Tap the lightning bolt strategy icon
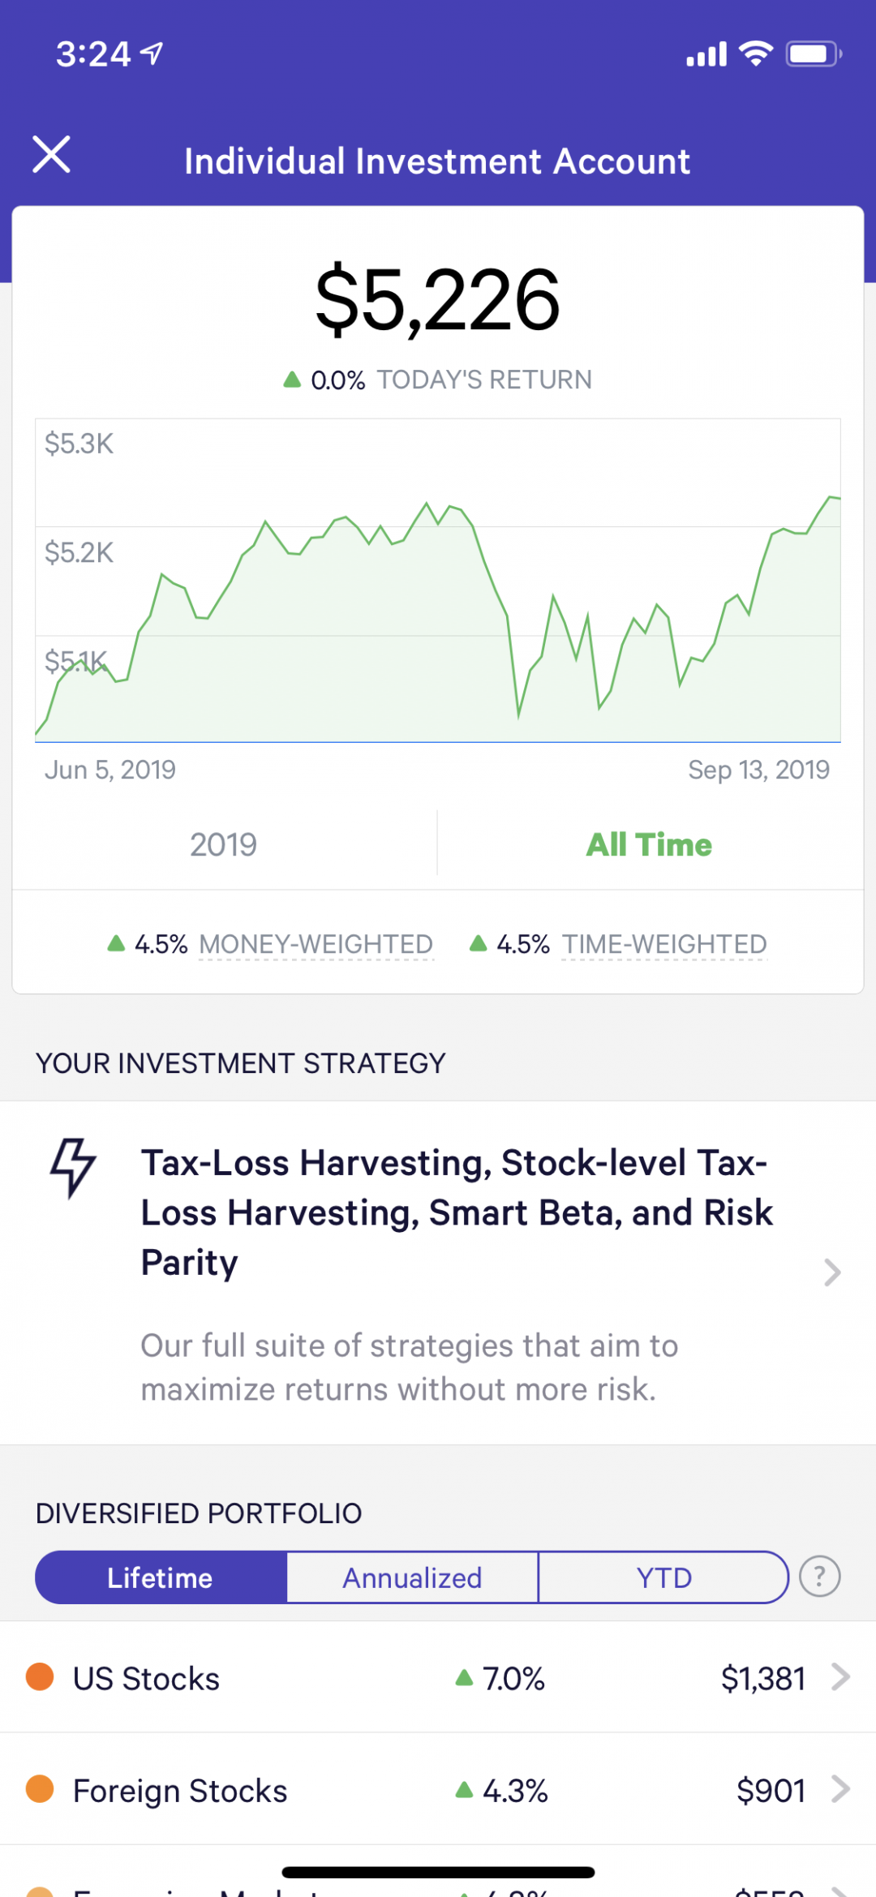The image size is (876, 1897). [73, 1168]
